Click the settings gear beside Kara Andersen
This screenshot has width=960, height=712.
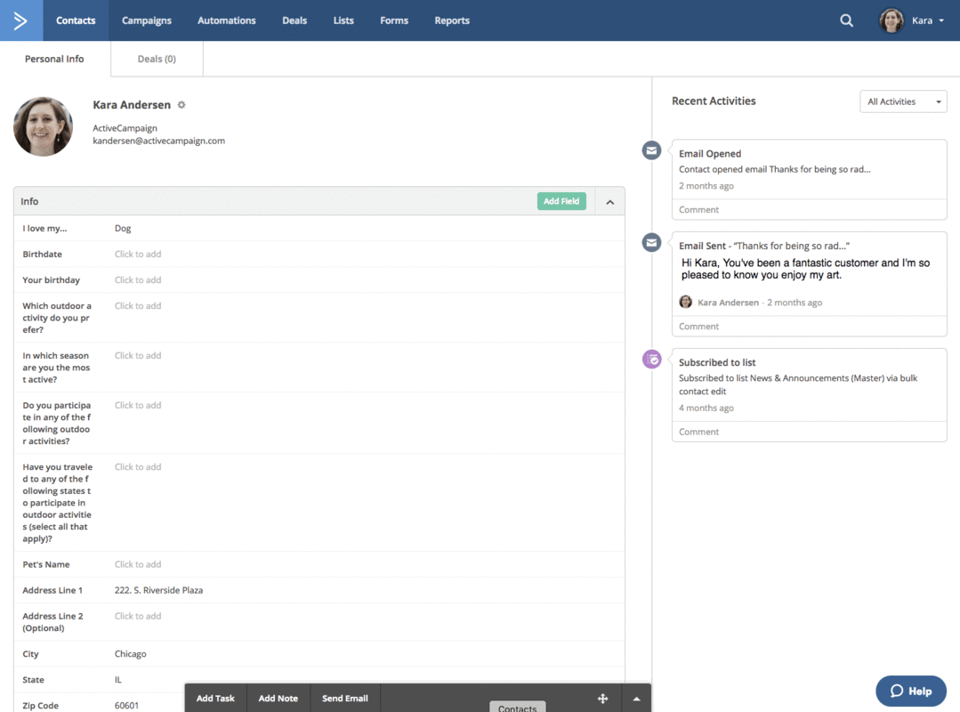[182, 104]
